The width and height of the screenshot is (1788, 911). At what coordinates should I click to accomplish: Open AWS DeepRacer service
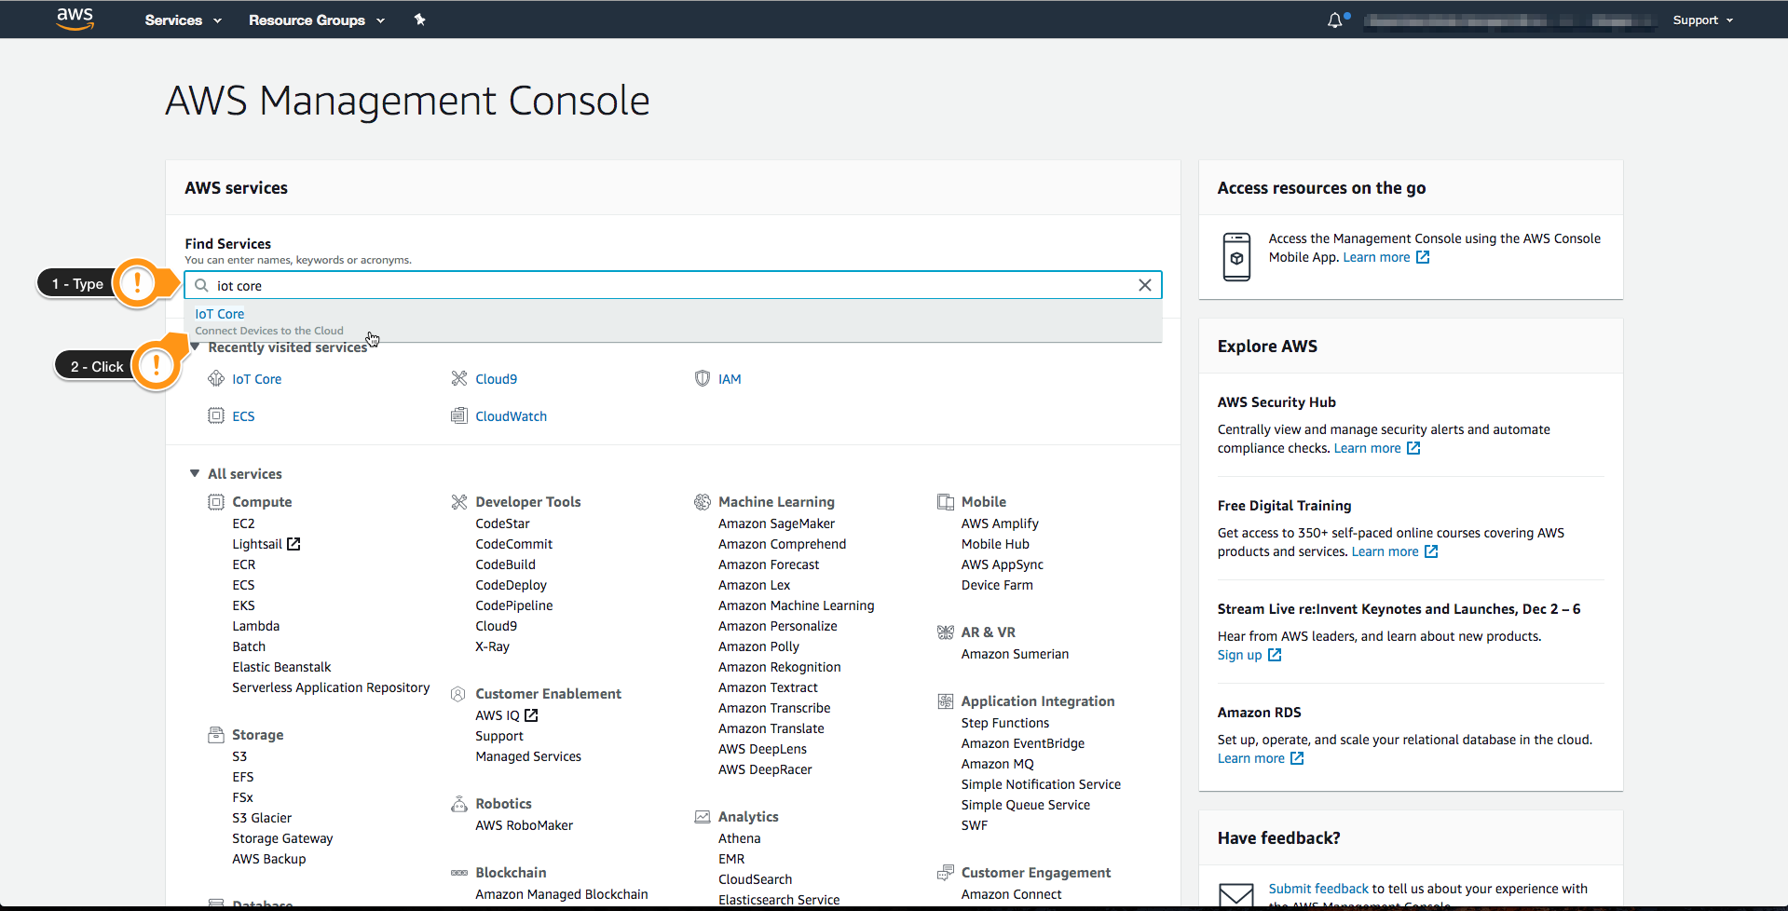pyautogui.click(x=765, y=769)
